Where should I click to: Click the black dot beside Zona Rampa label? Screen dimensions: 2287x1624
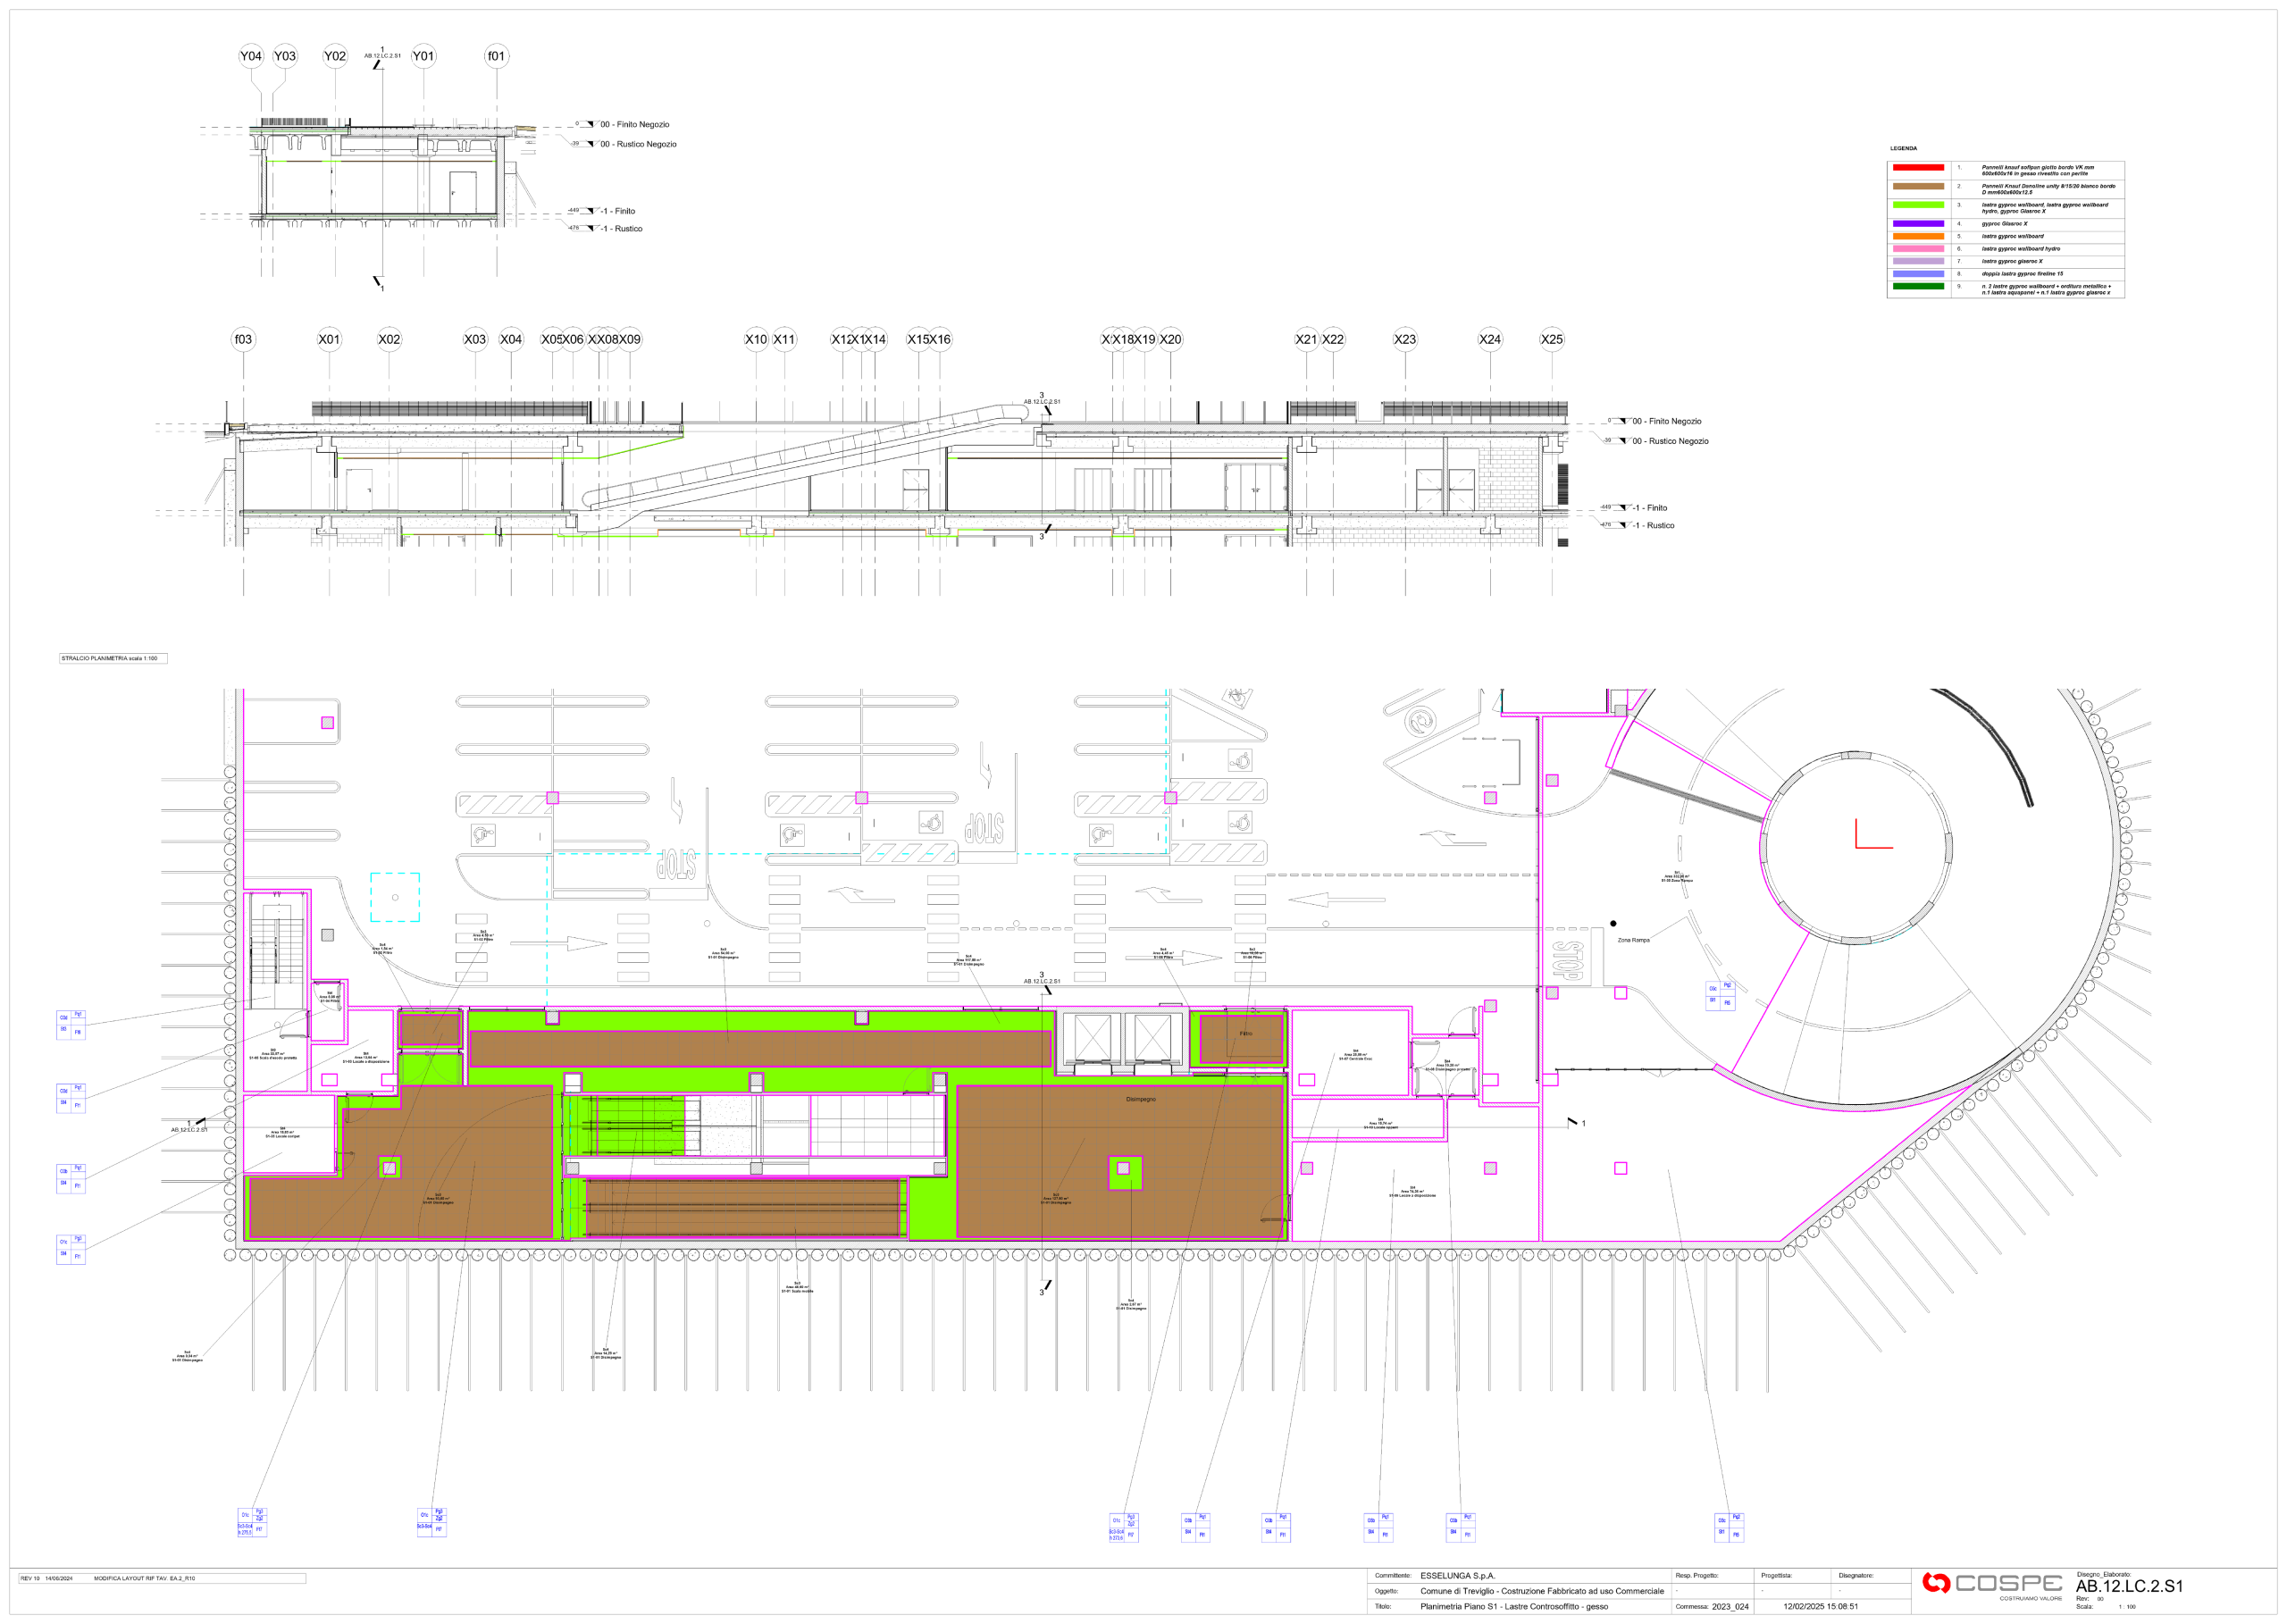[x=1613, y=923]
